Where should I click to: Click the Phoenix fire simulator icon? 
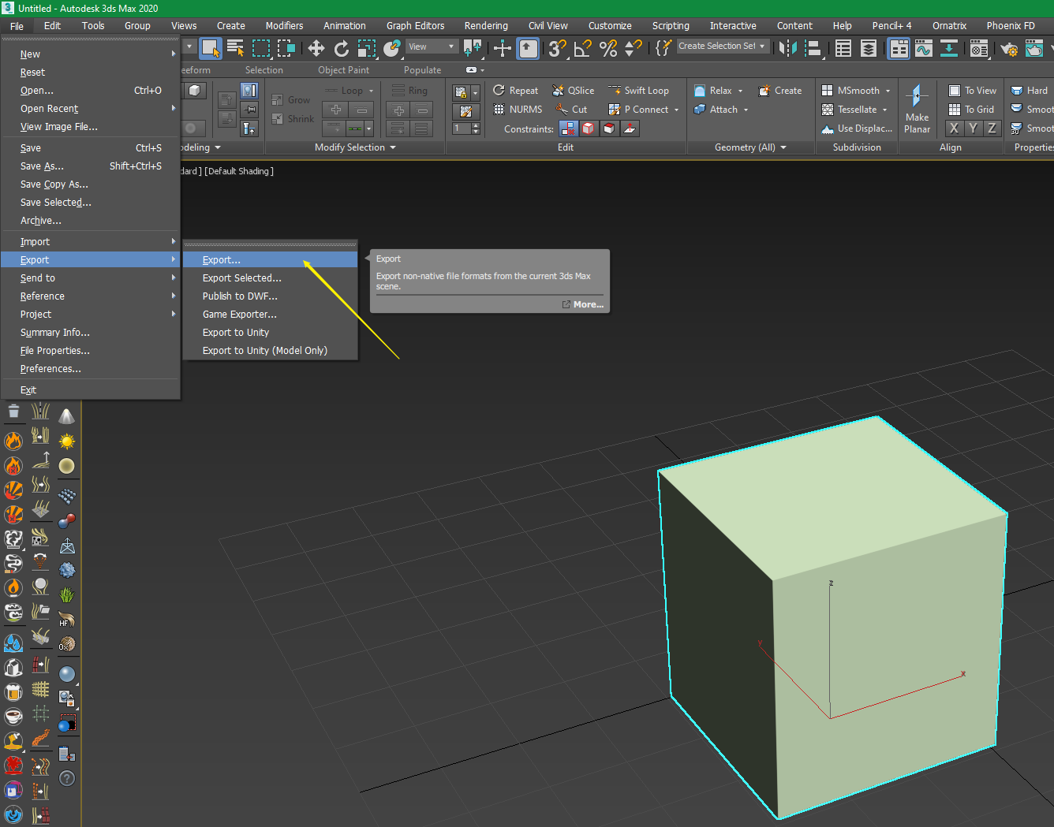tap(13, 440)
